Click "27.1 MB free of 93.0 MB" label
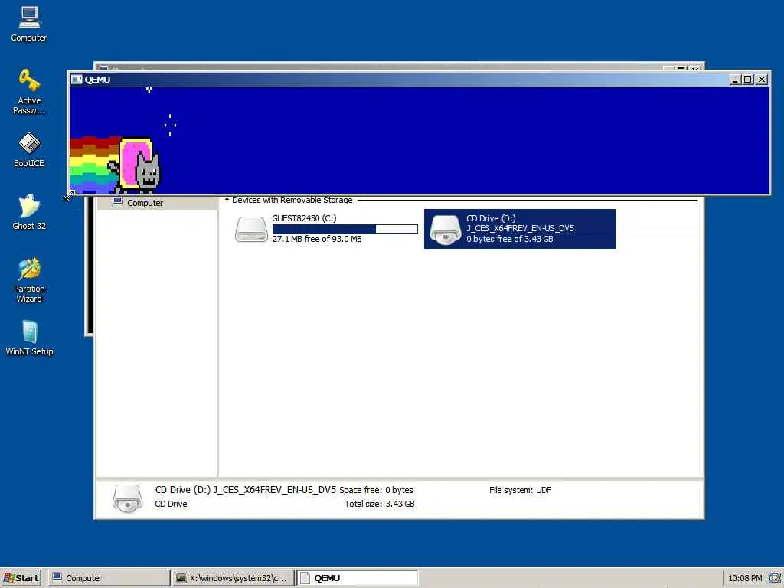 [317, 239]
